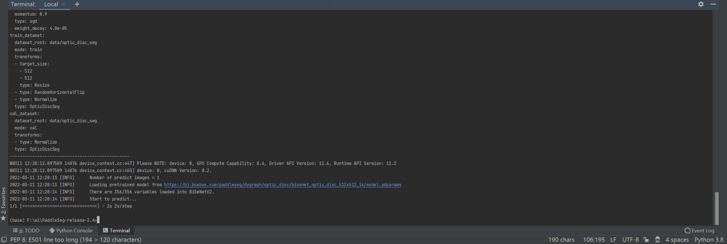727x244 pixels.
Task: Click the 'momentum: 0.9' output line
Action: click(31, 14)
